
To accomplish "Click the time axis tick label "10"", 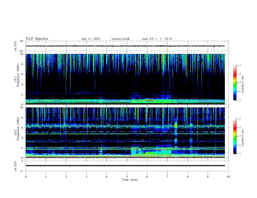I will [228, 177].
